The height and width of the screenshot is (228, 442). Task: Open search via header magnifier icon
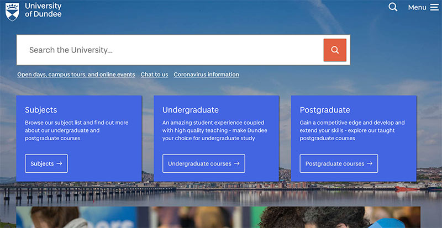pos(393,7)
